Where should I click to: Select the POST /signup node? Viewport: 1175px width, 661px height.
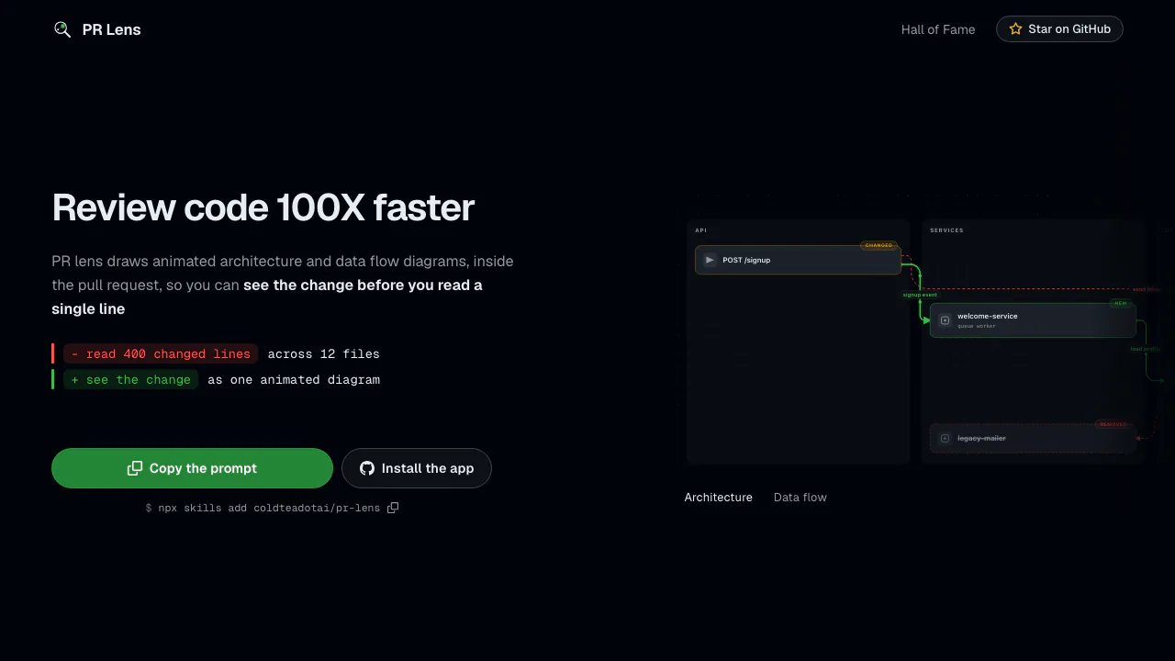pyautogui.click(x=798, y=260)
